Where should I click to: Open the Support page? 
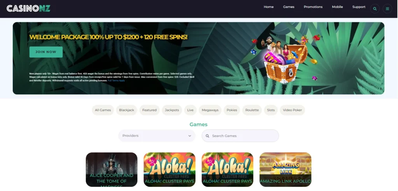[x=359, y=7]
